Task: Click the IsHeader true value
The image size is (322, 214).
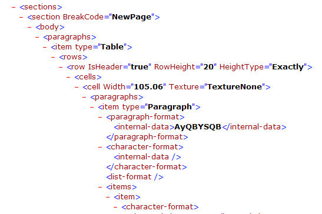Action: coord(140,67)
